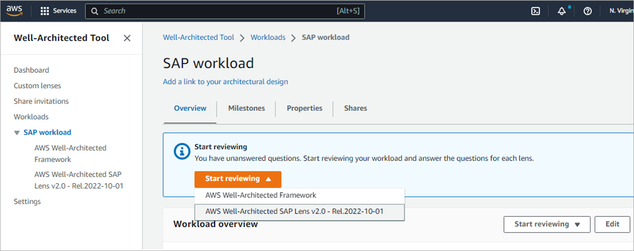Open Start reviewing dropdown in Workload overview
634x251 pixels.
[547, 224]
